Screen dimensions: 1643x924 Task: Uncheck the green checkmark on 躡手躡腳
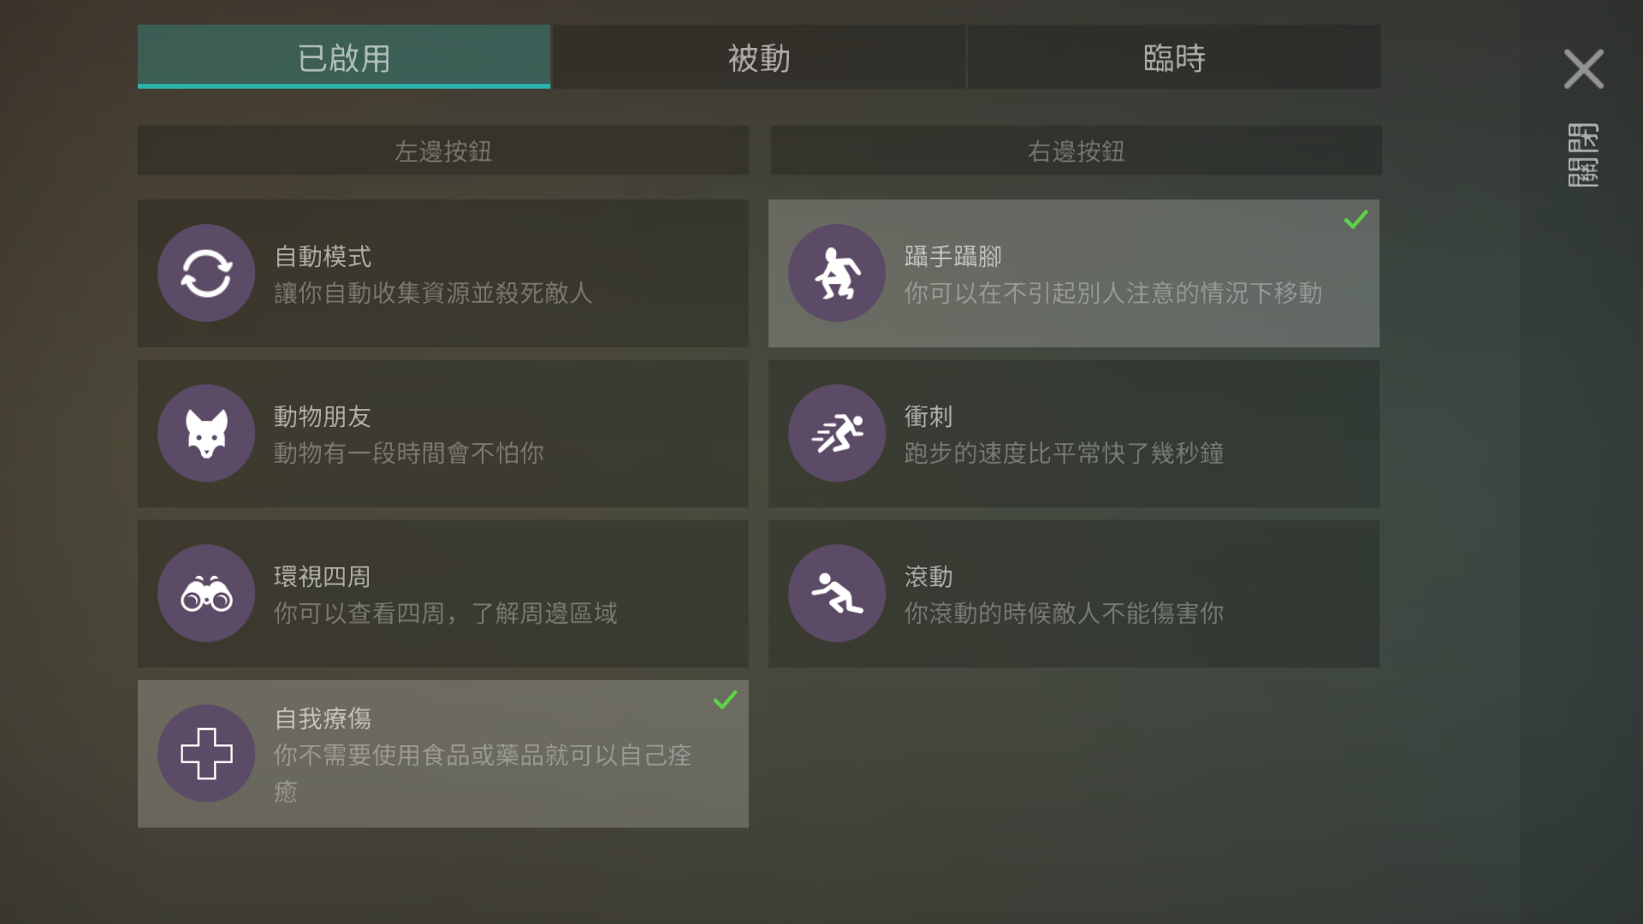click(x=1355, y=220)
